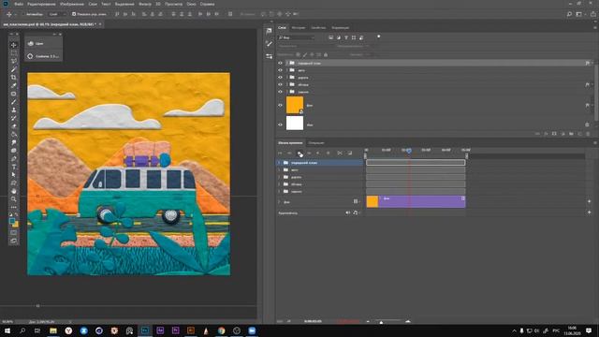Screen dimensions: 599x337
Task: Go to the first frame in timeline
Action: pos(280,154)
